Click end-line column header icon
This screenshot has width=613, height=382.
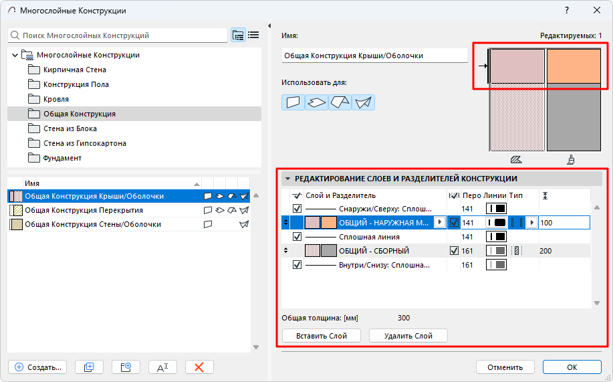coord(454,195)
